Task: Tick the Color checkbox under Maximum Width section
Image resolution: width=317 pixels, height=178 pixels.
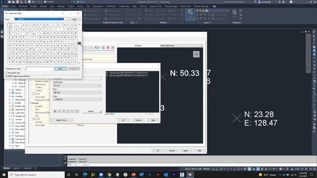Action: point(34,93)
